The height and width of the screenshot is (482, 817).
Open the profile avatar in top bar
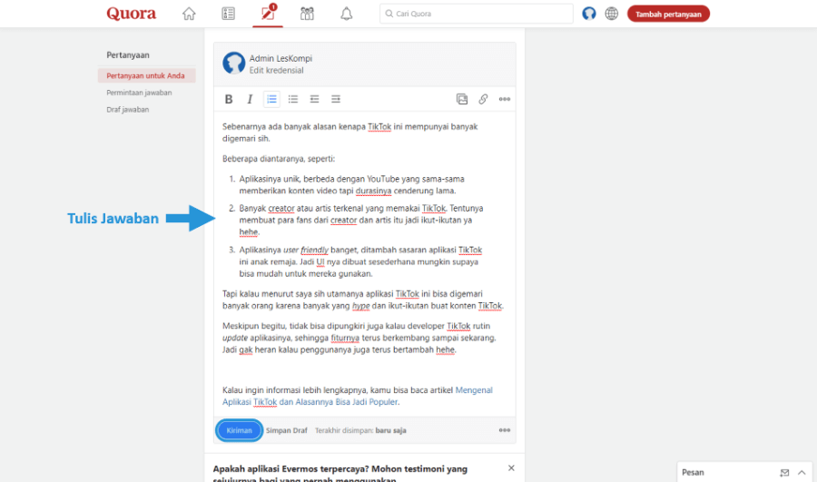589,14
